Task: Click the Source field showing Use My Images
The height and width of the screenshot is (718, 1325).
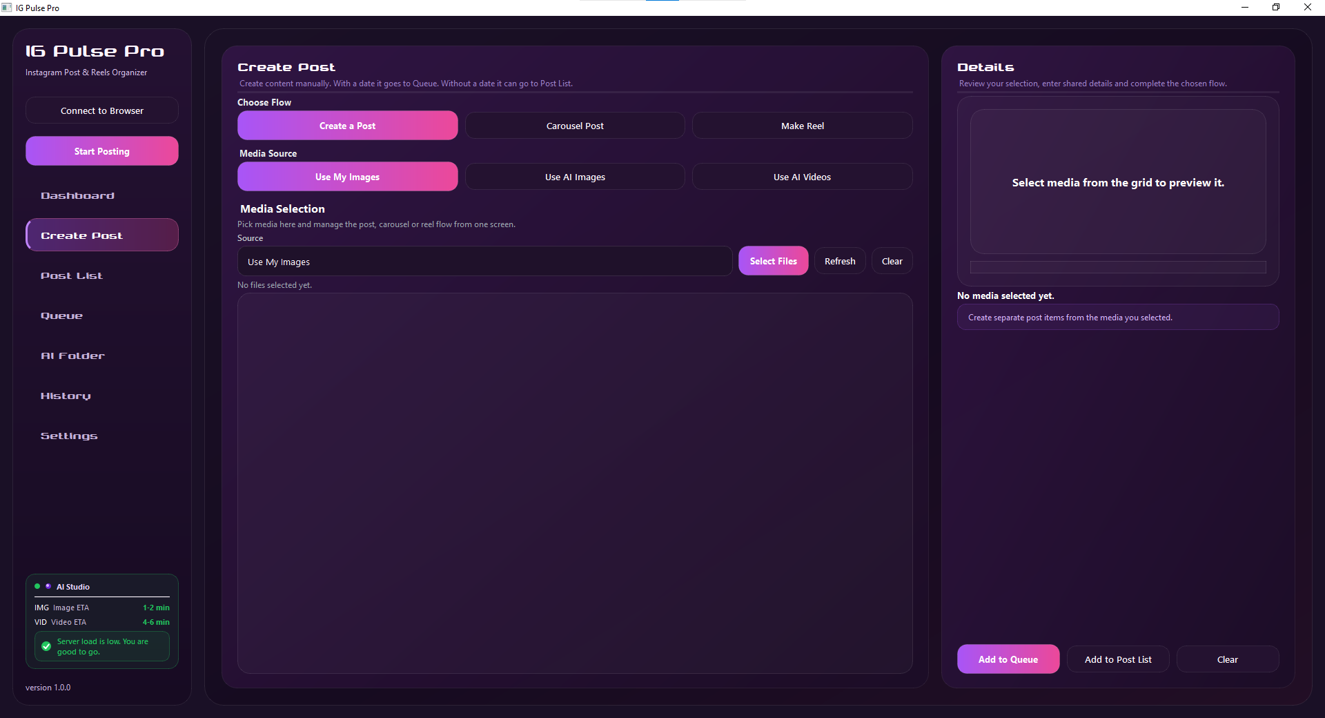Action: (484, 262)
